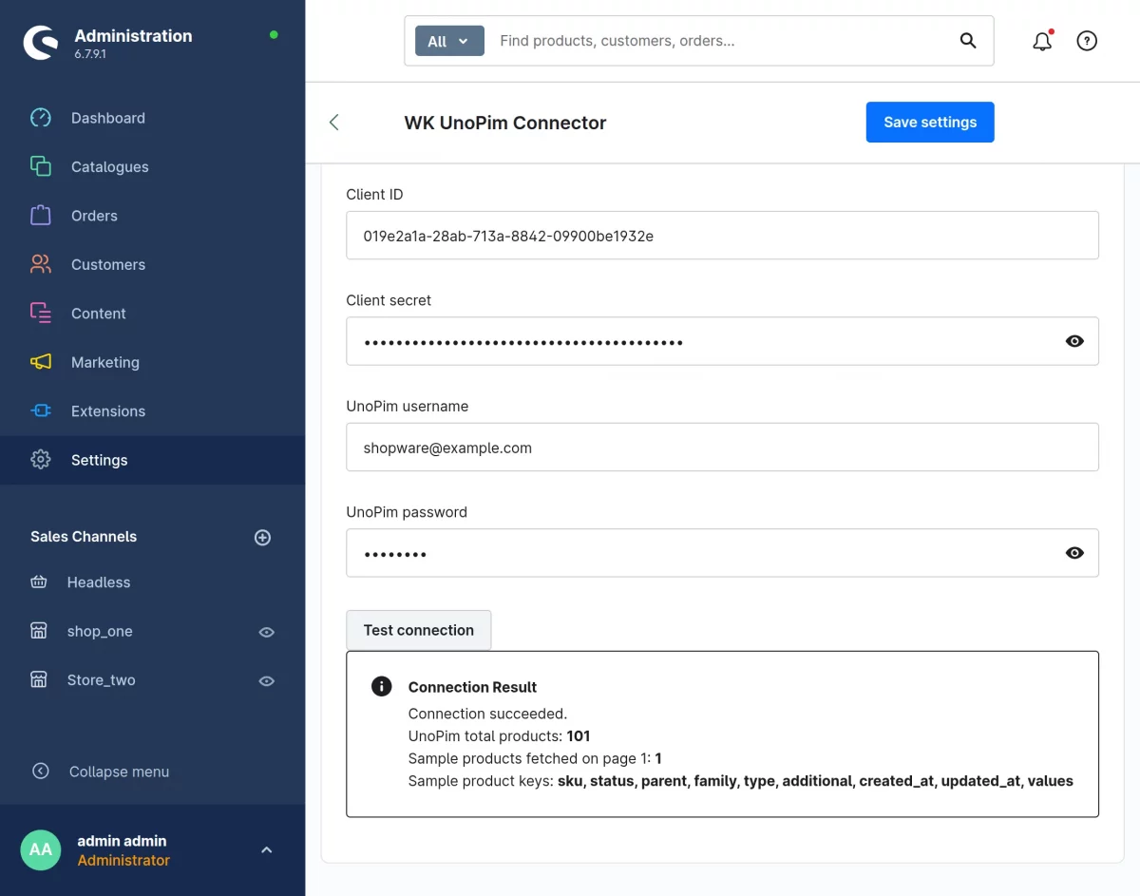View Store_two storefront via eye icon
This screenshot has height=896, width=1140.
(x=267, y=680)
